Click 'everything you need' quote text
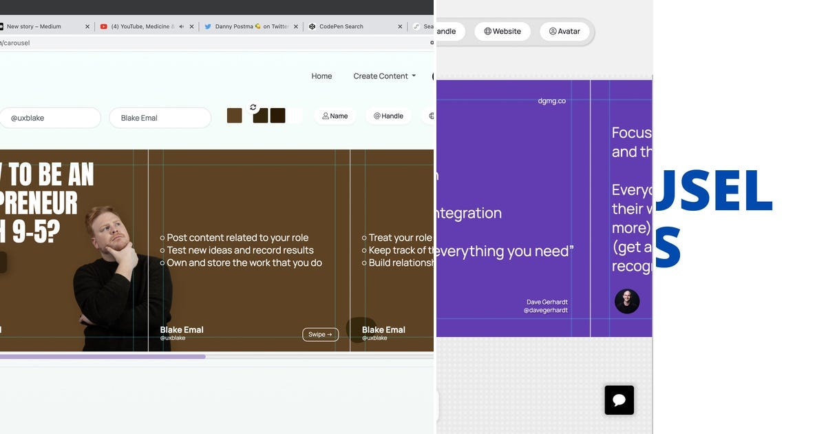826x434 pixels. 505,251
